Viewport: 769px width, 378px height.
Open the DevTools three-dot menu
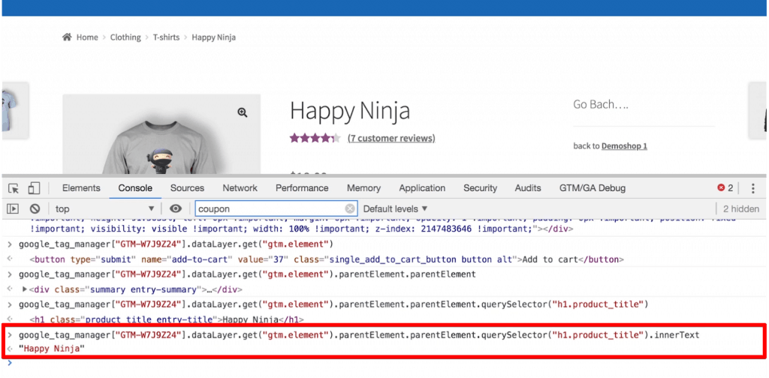pos(752,188)
